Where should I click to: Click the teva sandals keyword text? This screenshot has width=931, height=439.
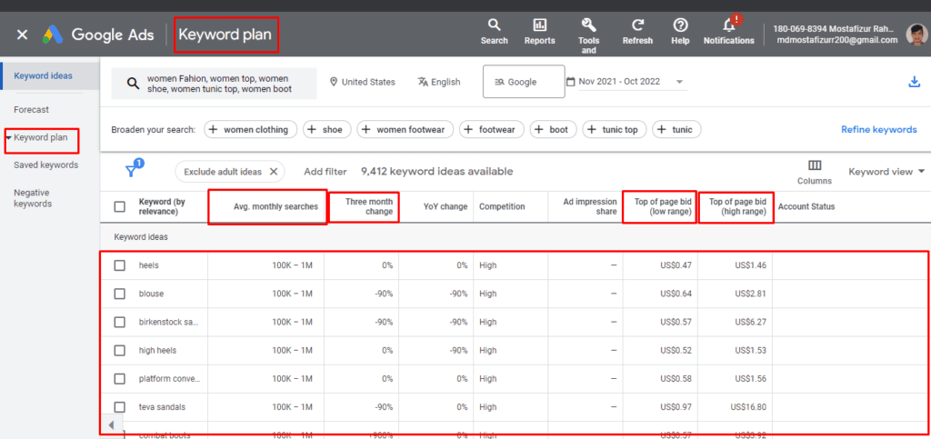162,407
